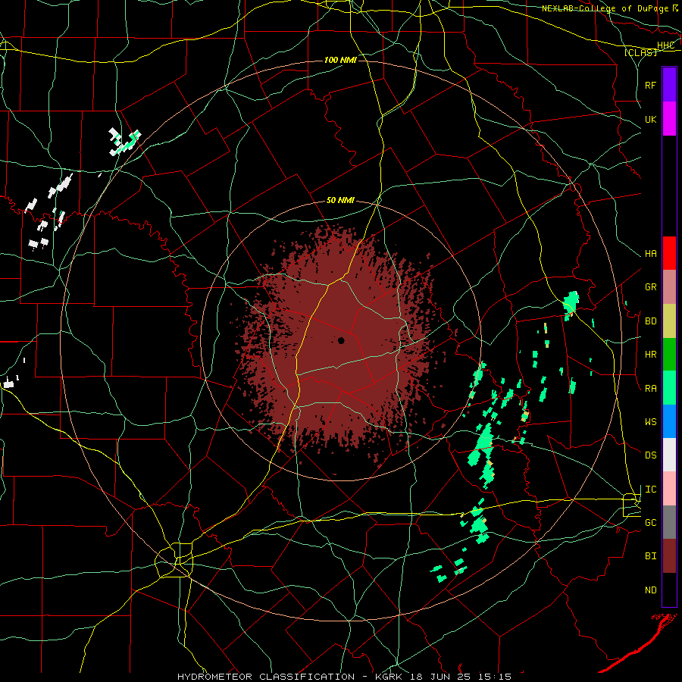The image size is (682, 682).
Task: Click the RF purple legend swatch
Action: 669,85
